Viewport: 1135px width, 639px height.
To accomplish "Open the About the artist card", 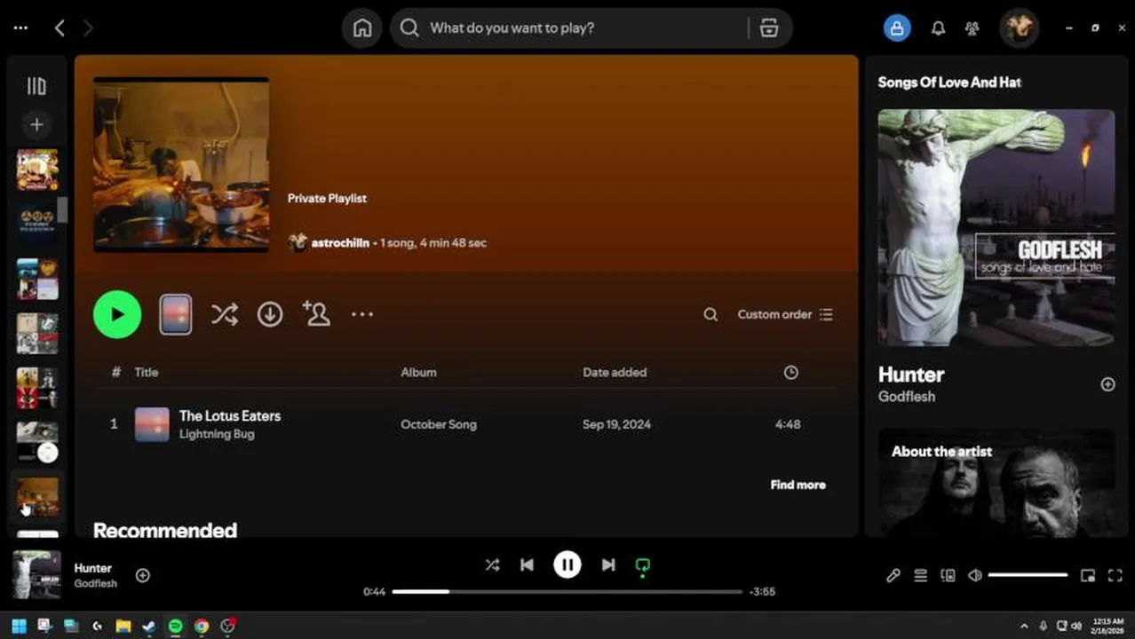I will coord(996,483).
